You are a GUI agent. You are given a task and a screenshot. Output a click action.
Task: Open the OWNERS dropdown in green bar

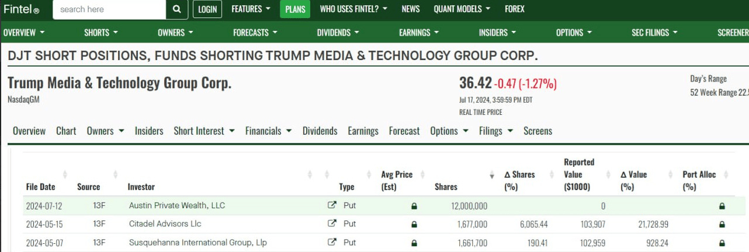pyautogui.click(x=175, y=33)
